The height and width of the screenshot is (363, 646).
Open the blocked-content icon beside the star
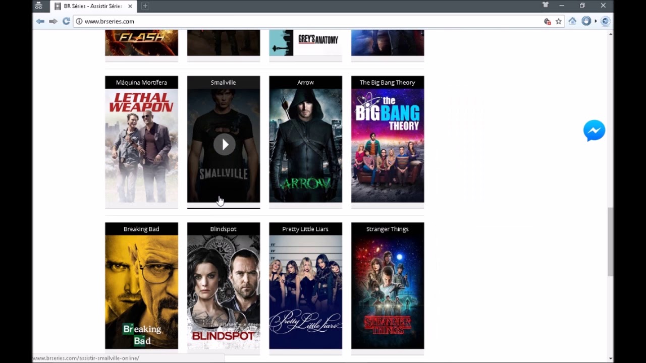pyautogui.click(x=547, y=21)
